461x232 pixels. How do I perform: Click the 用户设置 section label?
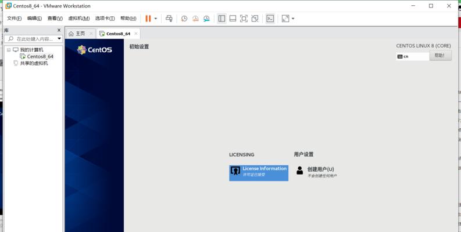point(303,154)
